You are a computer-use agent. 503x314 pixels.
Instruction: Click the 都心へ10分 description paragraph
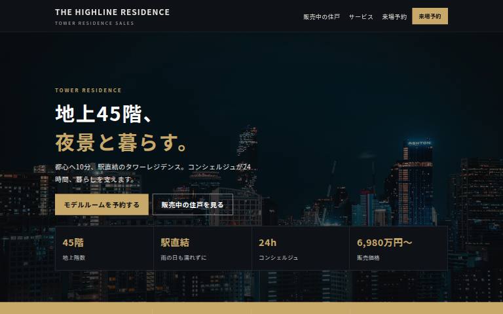(153, 173)
